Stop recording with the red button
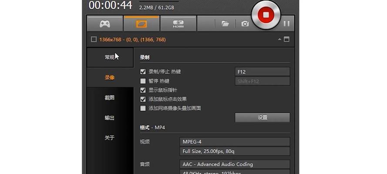Screen dimensions: 387x174 pos(266,15)
